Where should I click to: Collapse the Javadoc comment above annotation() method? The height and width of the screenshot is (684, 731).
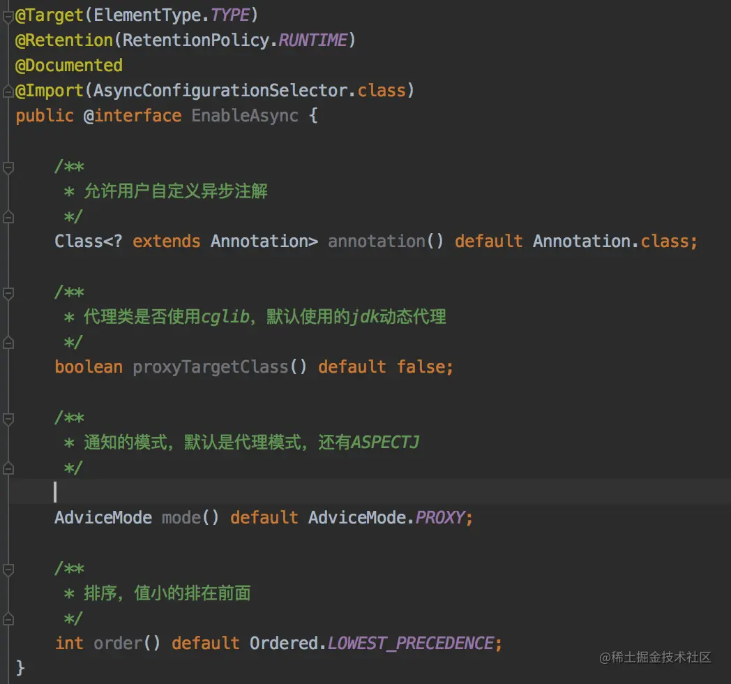point(8,168)
